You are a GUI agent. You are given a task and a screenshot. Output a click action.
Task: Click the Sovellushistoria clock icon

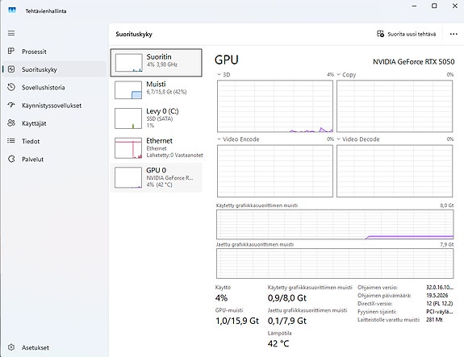[x=11, y=87]
